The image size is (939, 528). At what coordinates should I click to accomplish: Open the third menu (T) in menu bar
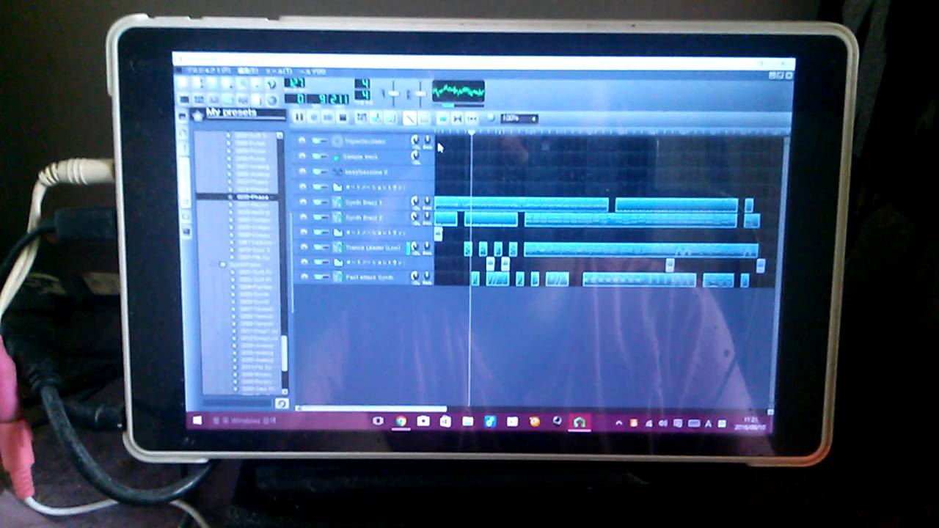(279, 71)
